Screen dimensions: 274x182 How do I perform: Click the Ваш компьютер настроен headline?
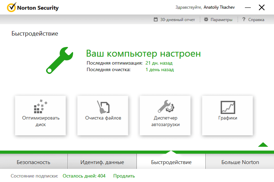[143, 54]
